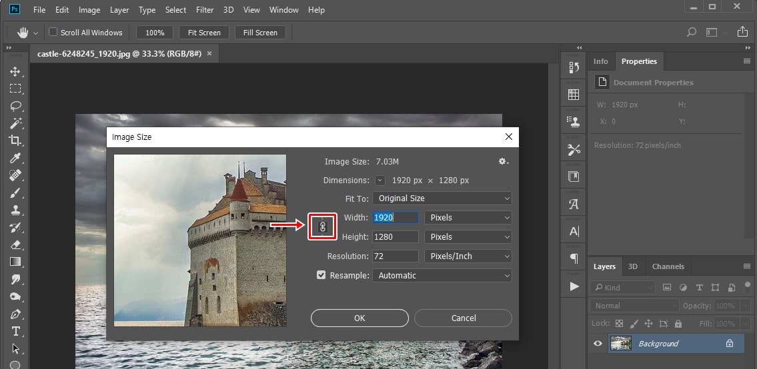Uncheck the Resample checkbox
757x369 pixels.
321,275
